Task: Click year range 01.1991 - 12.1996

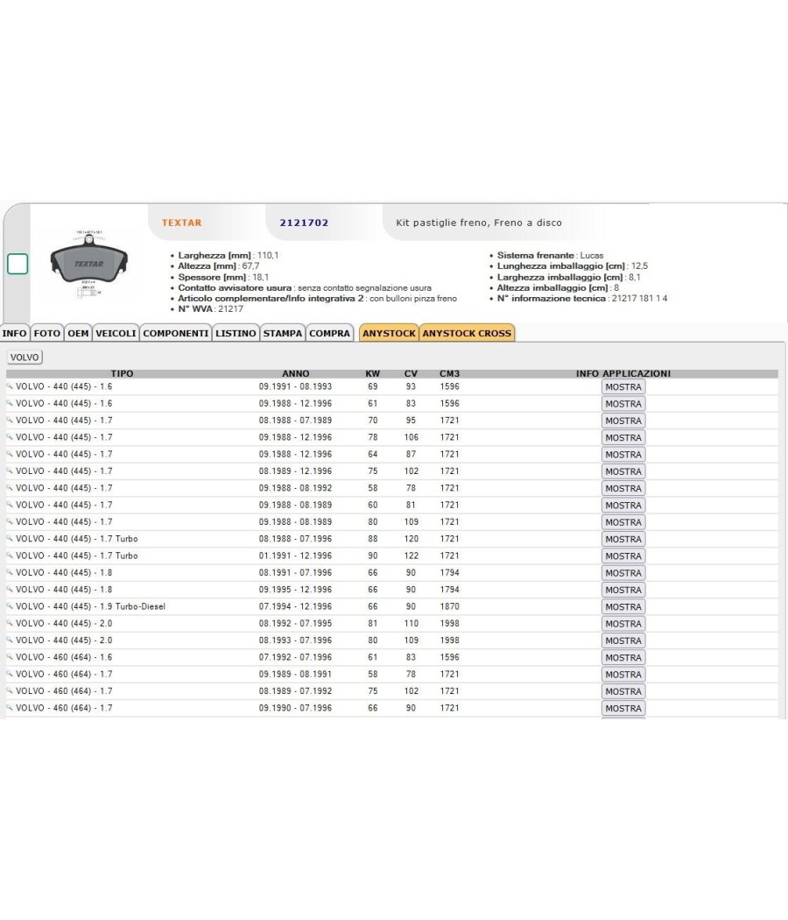Action: [296, 556]
